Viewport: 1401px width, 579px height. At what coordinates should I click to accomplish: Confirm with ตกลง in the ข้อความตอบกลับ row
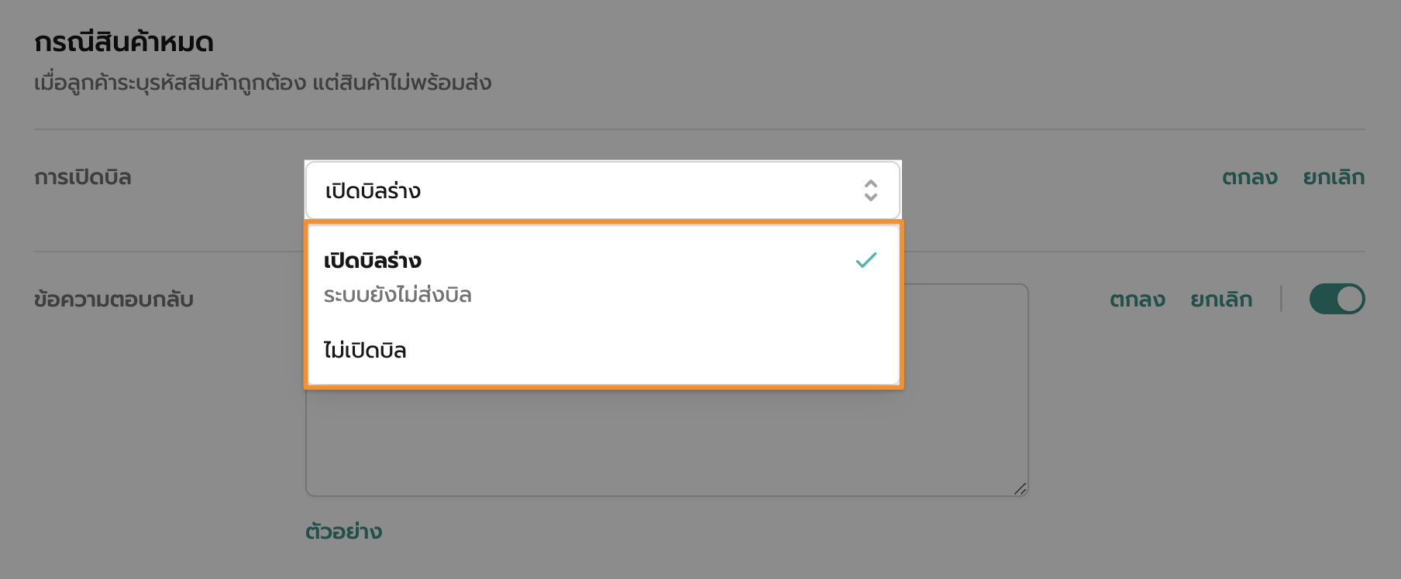point(1137,300)
